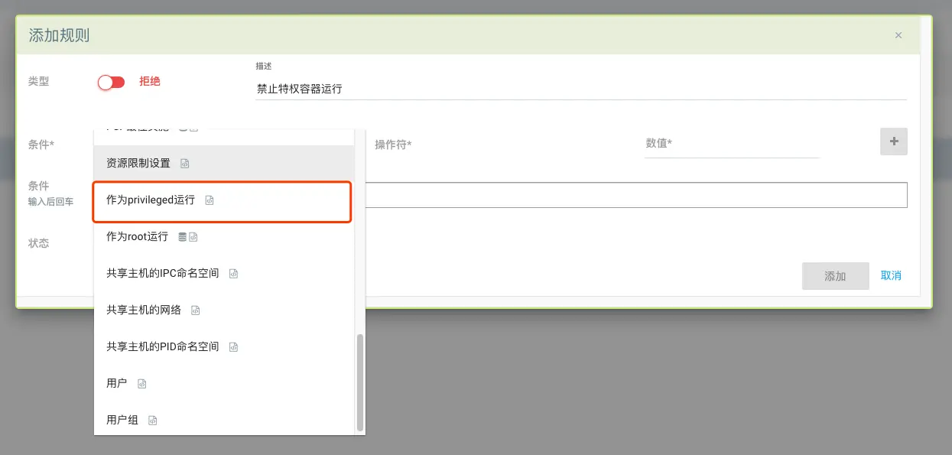Click the file icon beside 作为privileged运行
Screen dimensions: 952x455
210,200
